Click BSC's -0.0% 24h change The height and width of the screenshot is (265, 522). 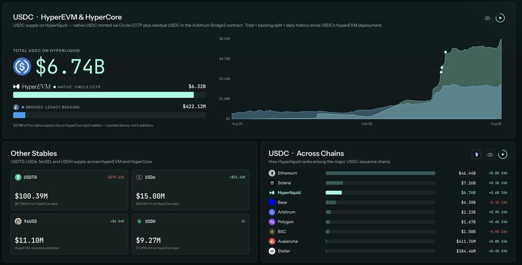coord(498,231)
